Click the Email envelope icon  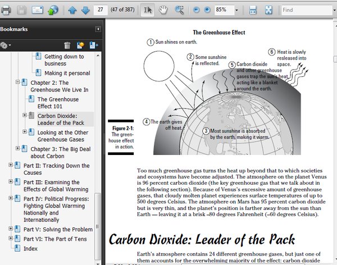click(x=38, y=10)
